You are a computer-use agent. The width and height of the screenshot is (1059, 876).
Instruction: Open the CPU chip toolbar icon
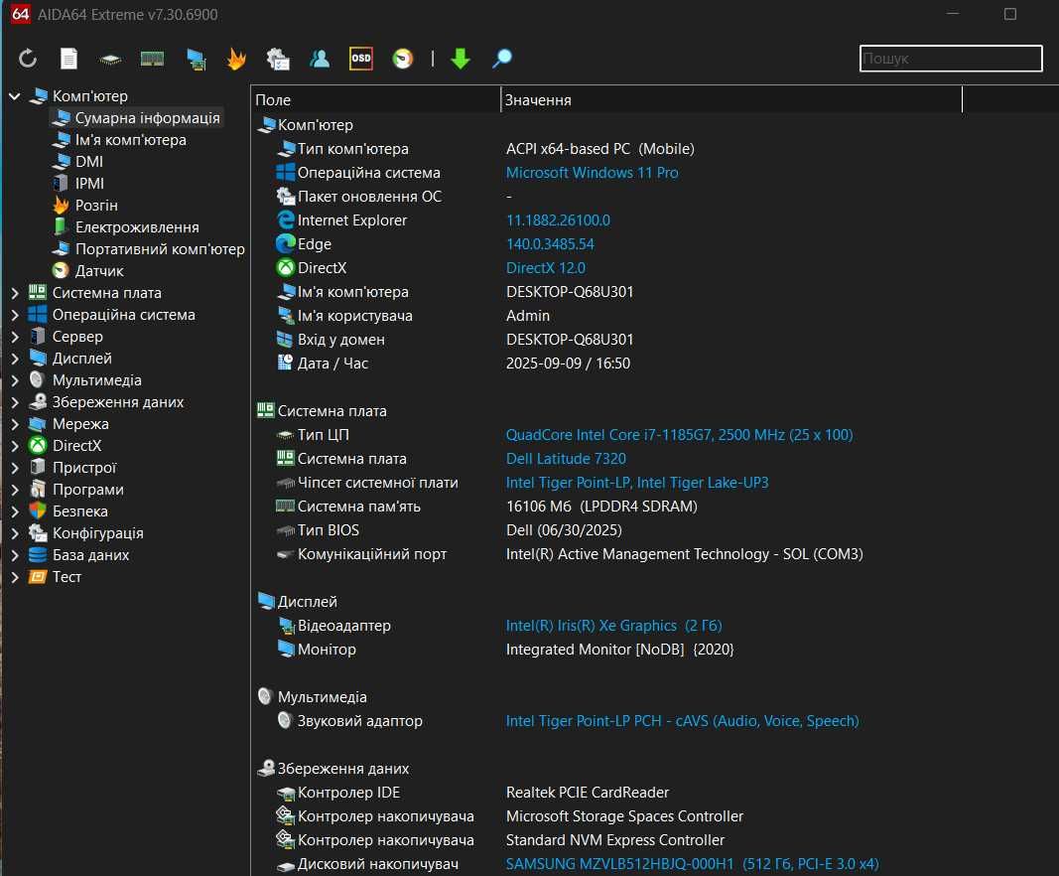110,60
